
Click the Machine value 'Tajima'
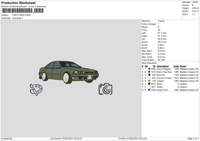pos(161,21)
